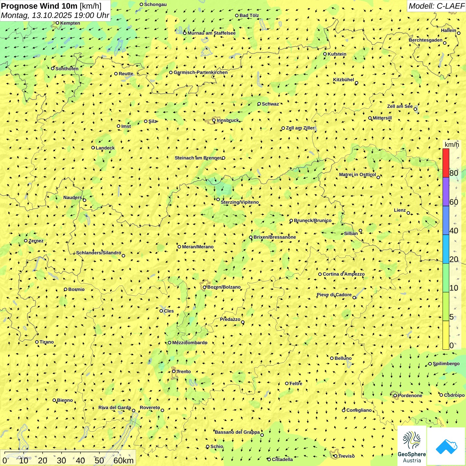Click the Treviso city marker
This screenshot has width=466, height=466.
point(336,456)
